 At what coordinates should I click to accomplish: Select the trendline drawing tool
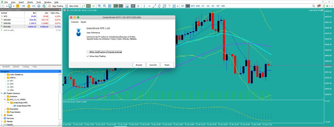[x=154, y=6]
